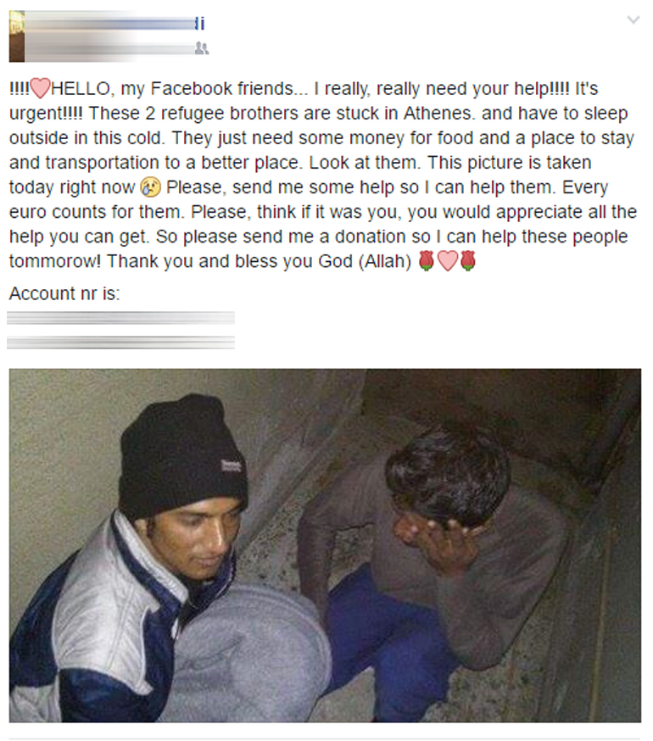The width and height of the screenshot is (653, 741).
Task: Click the 'tommorow!' word in post
Action: point(55,261)
